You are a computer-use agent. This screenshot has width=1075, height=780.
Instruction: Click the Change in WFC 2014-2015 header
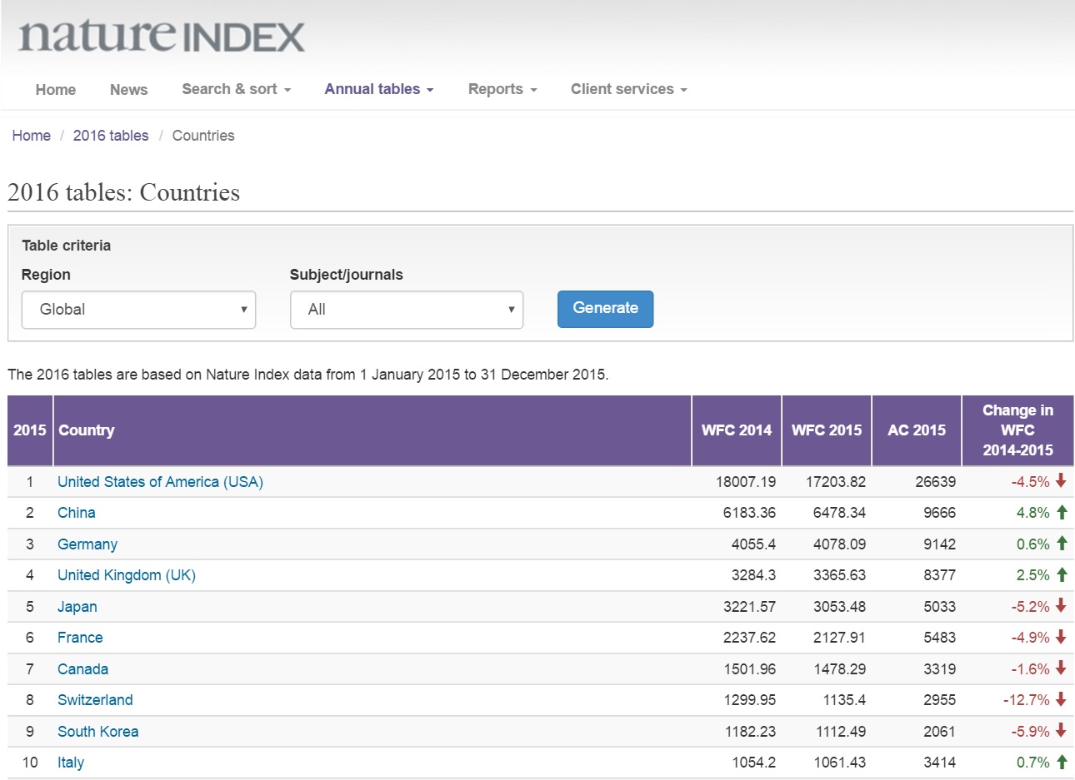(x=1017, y=430)
